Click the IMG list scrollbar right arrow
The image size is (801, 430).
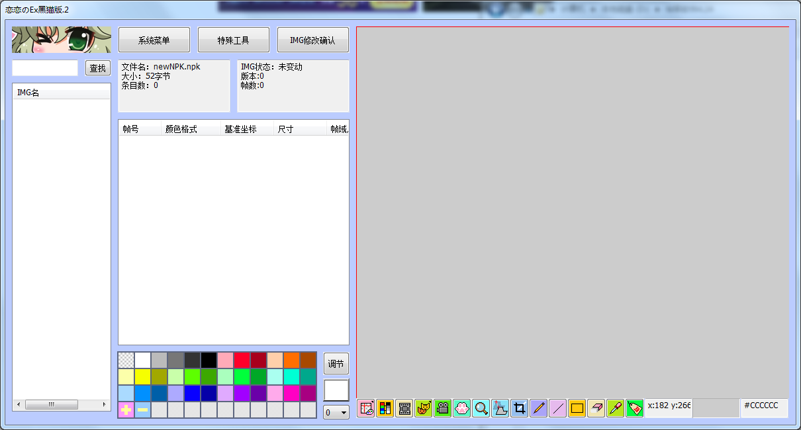point(104,404)
